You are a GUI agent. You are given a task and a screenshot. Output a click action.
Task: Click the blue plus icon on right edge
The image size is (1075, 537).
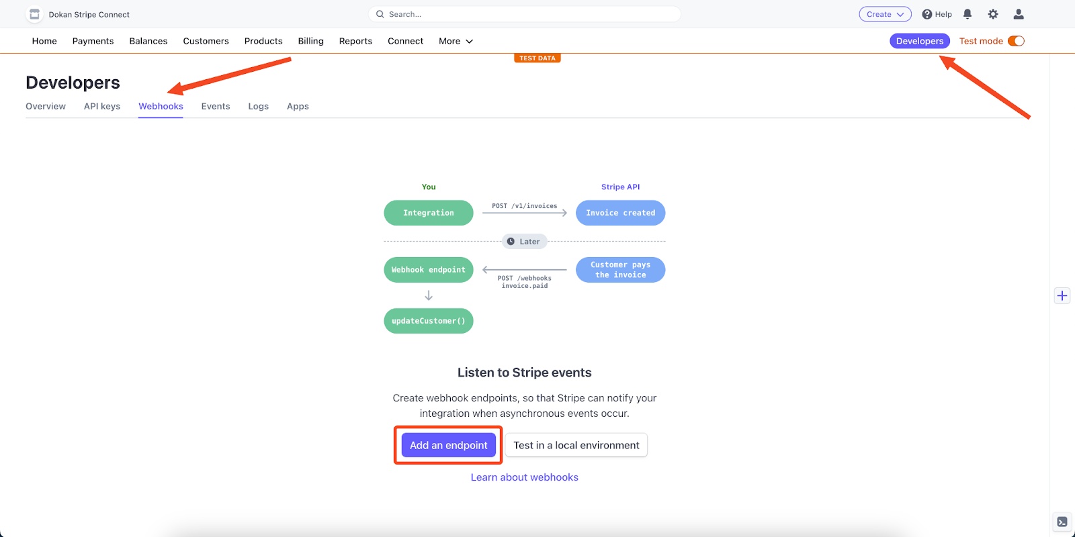pyautogui.click(x=1062, y=295)
